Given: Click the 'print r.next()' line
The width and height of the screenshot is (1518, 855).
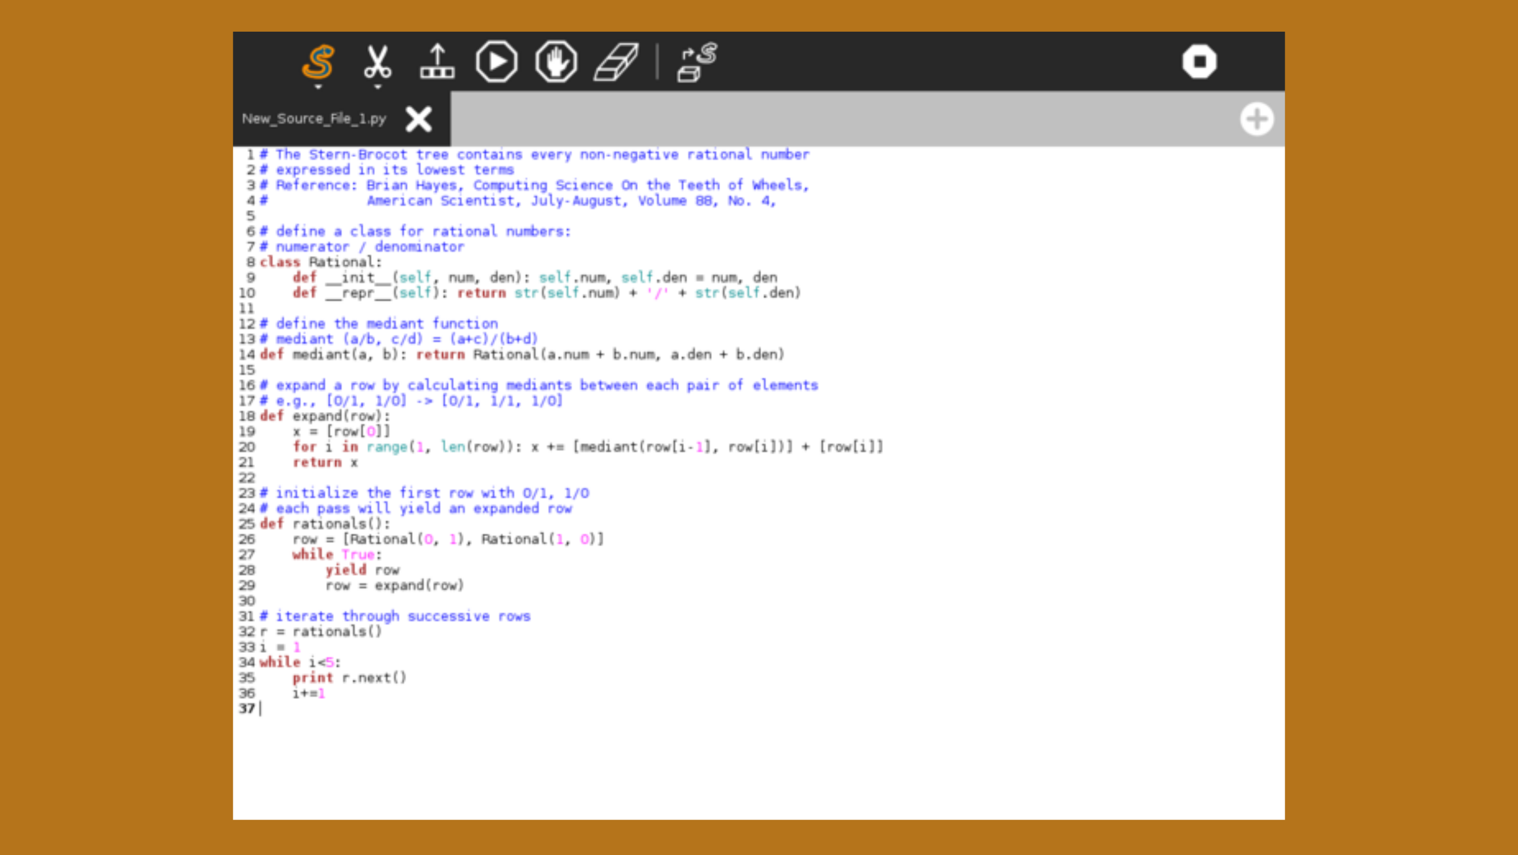Looking at the screenshot, I should (x=349, y=678).
